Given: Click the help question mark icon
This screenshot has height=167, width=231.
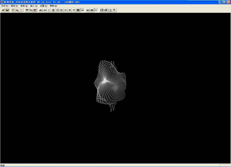Looking at the screenshot, I should (114, 10).
